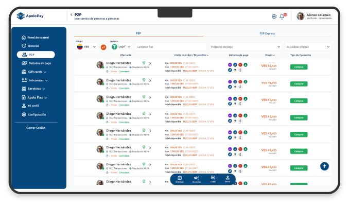
Task: Click green payment method icon in first row
Action: (x=246, y=65)
